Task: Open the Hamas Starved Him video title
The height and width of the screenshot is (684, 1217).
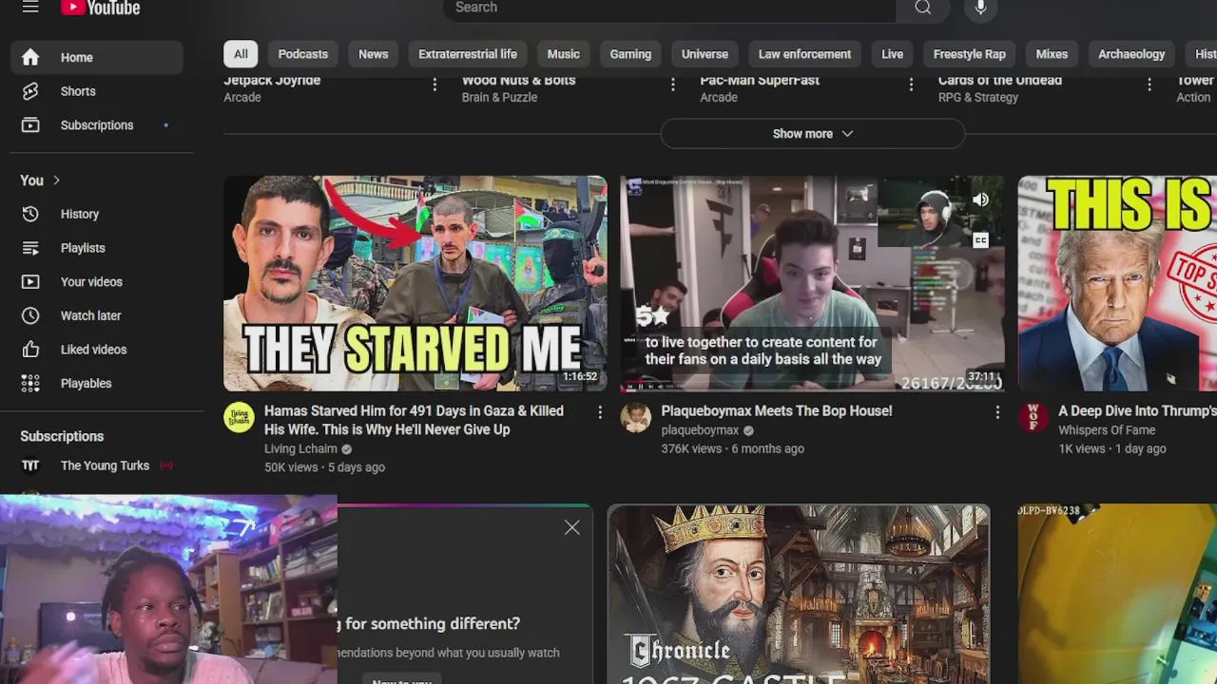Action: click(x=414, y=420)
